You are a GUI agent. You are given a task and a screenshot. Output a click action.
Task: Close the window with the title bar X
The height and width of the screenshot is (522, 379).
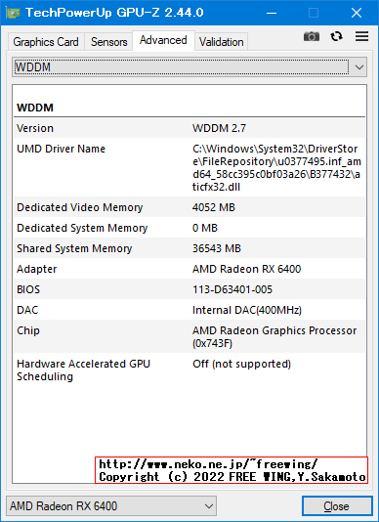[x=357, y=13]
